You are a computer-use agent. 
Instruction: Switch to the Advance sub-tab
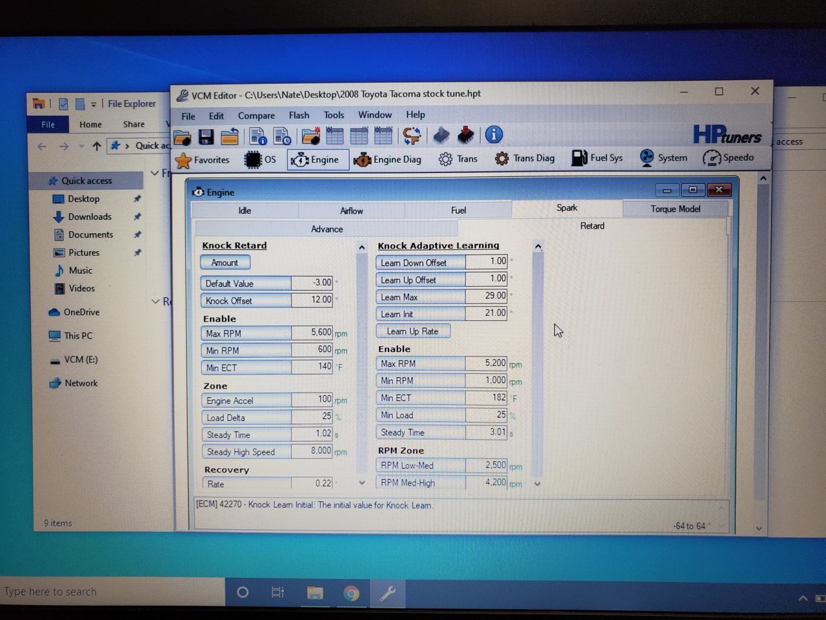point(327,229)
